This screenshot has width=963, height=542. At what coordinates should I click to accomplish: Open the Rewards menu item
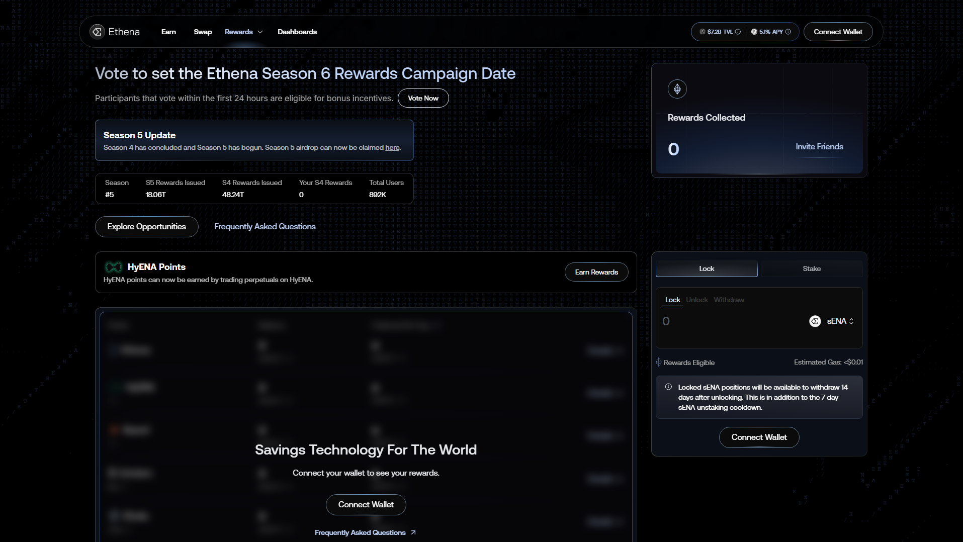pos(239,32)
